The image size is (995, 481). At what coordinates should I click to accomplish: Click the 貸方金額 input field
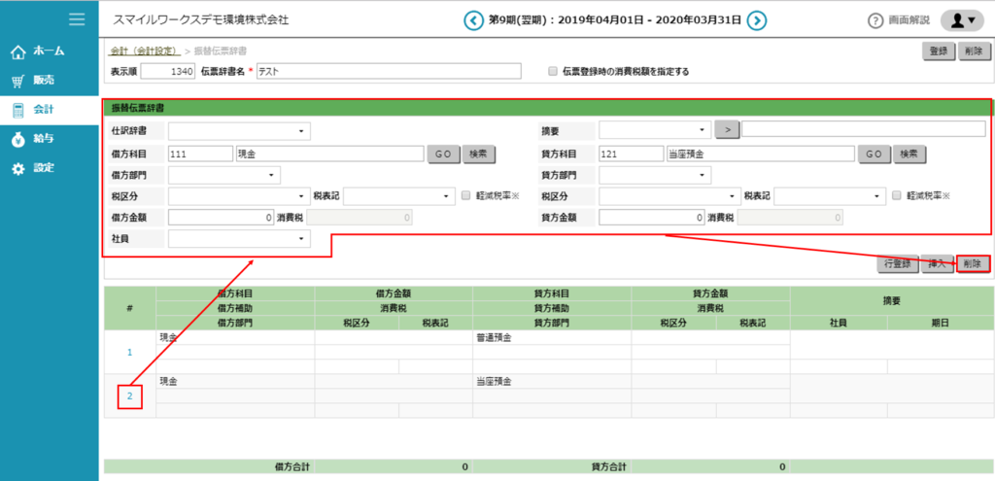pyautogui.click(x=652, y=218)
